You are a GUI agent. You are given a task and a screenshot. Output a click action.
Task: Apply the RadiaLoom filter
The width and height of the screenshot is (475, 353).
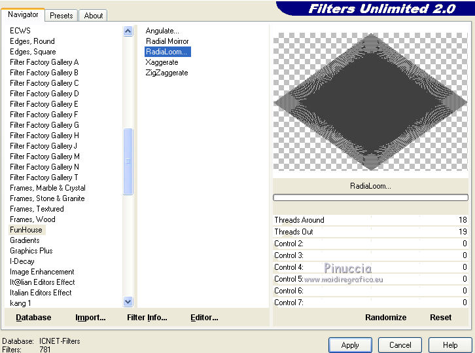(x=350, y=345)
